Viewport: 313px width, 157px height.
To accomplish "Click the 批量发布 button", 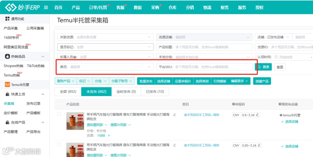I will [x=146, y=81].
